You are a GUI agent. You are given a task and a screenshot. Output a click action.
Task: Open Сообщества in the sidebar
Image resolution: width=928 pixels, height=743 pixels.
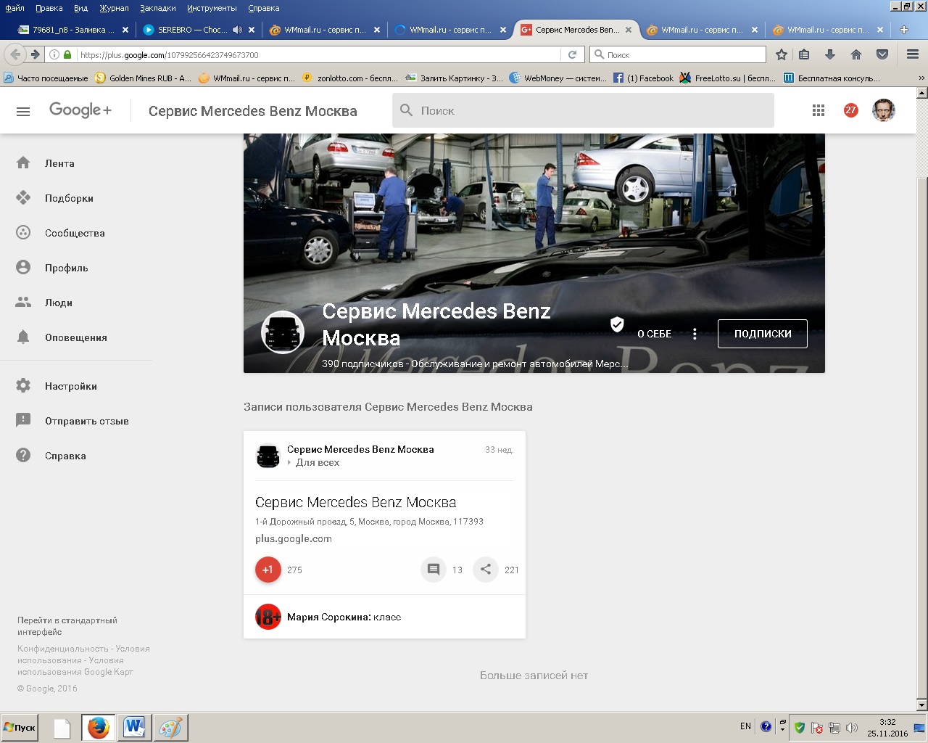pos(76,233)
